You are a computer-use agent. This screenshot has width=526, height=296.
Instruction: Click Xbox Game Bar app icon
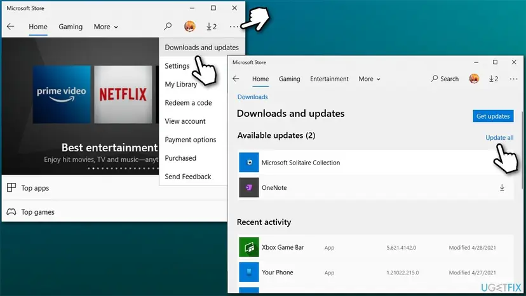coord(249,247)
